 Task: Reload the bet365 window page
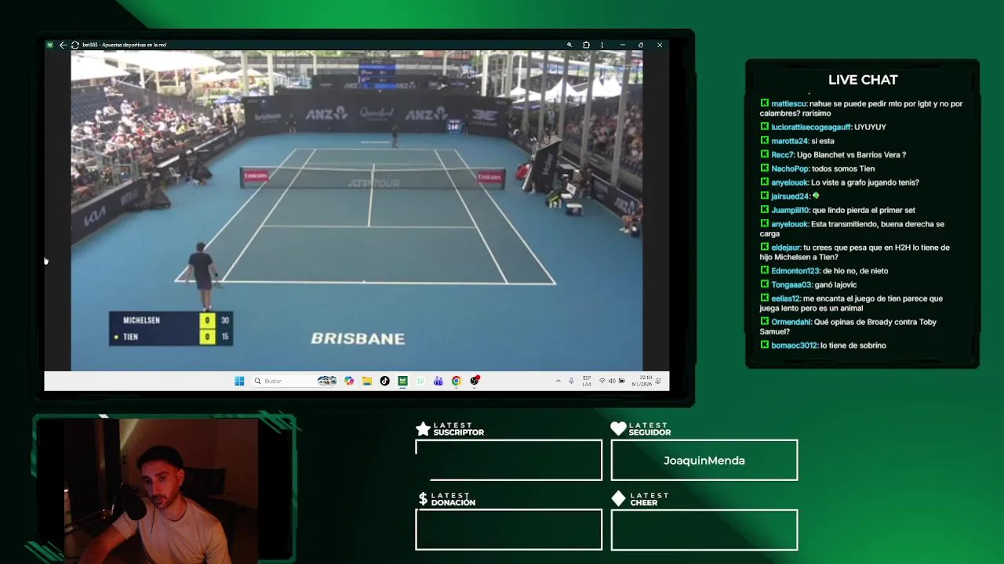point(75,45)
